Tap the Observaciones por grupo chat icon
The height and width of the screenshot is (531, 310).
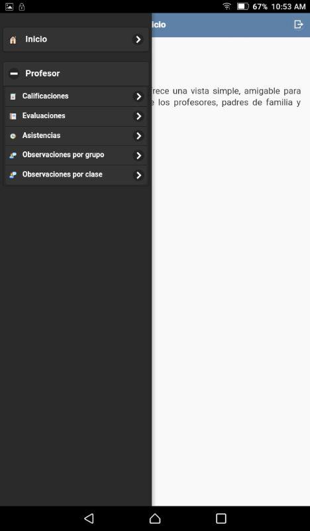(x=13, y=155)
